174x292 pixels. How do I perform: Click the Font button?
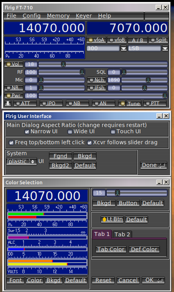click(15, 280)
